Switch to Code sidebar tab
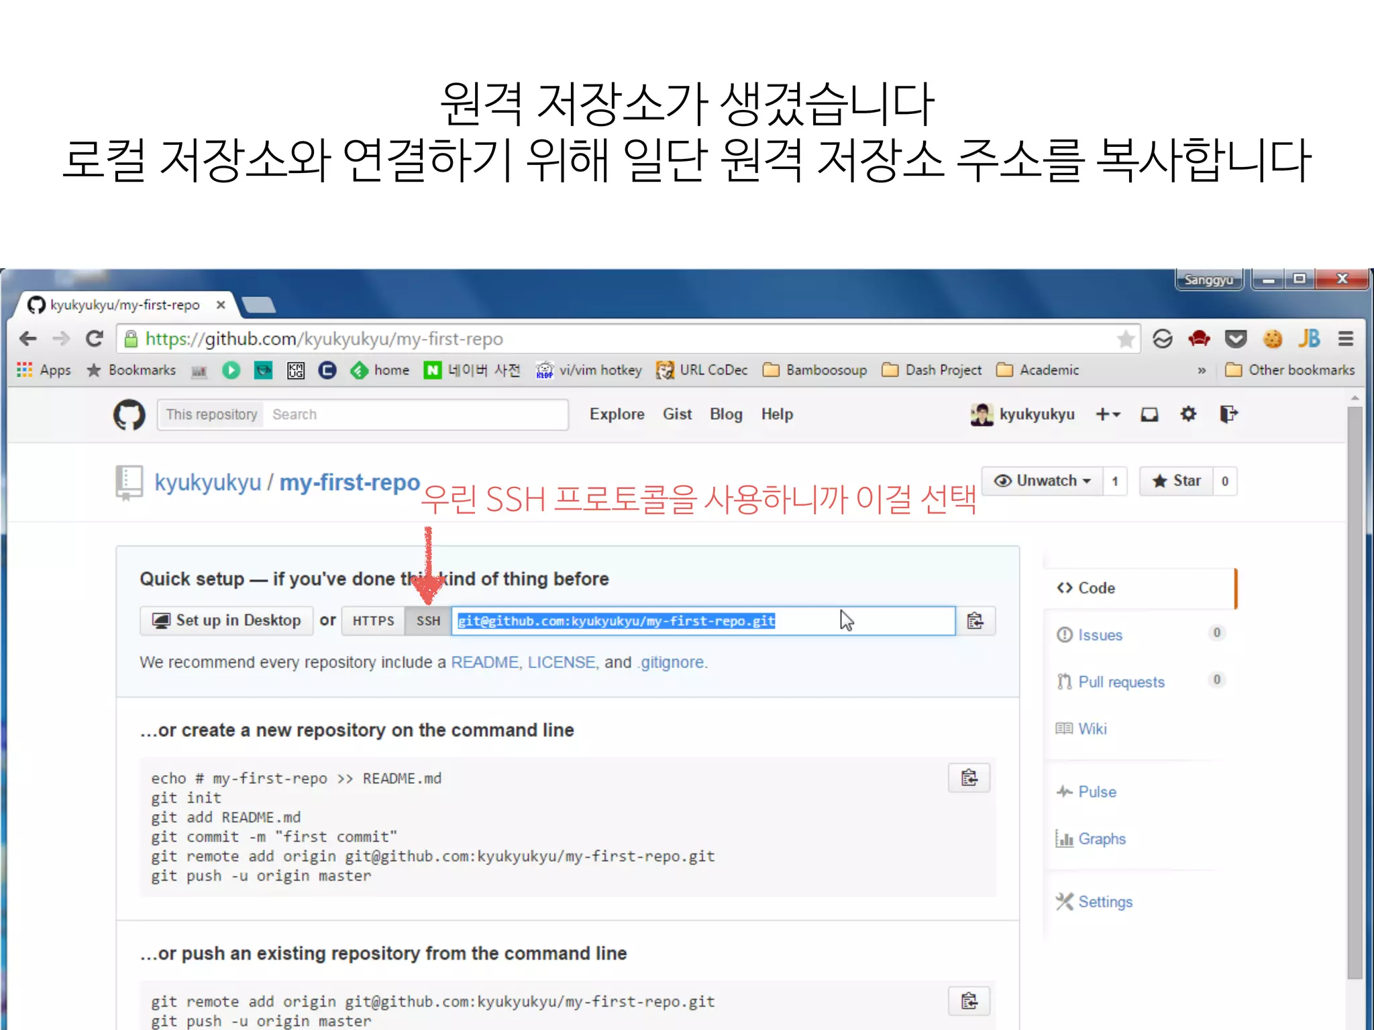 tap(1140, 588)
